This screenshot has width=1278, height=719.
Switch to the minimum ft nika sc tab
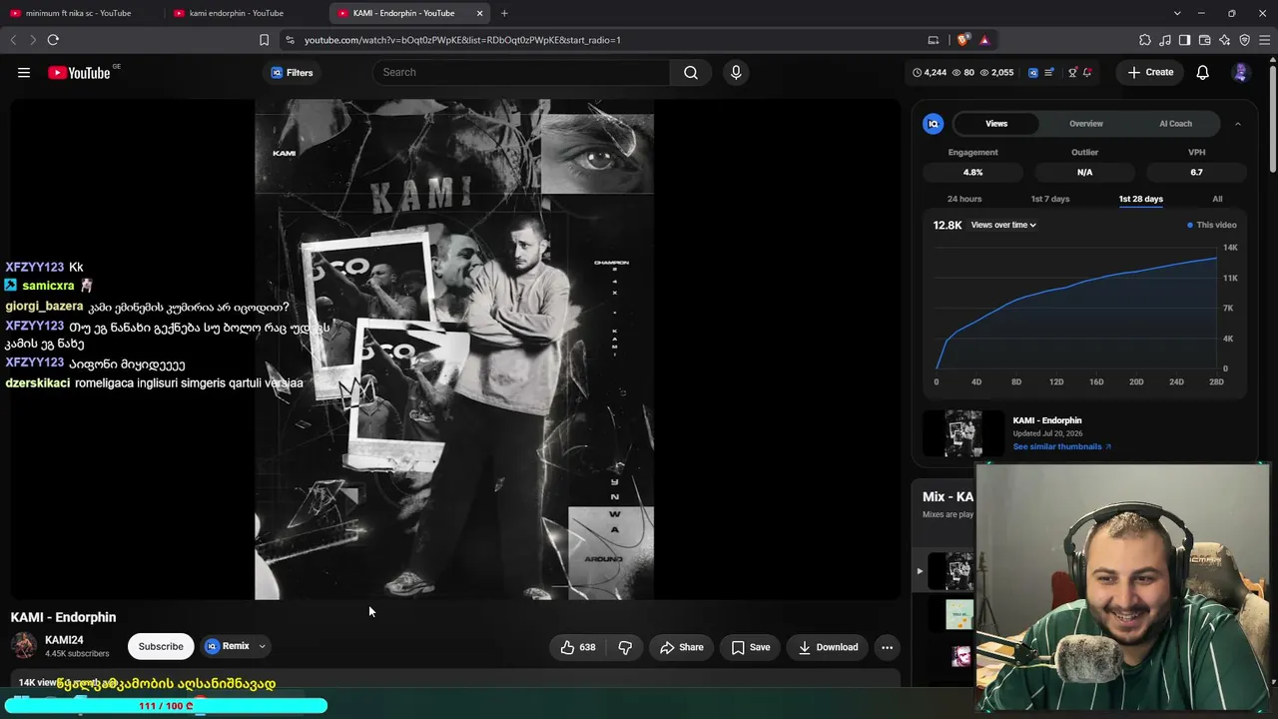(x=79, y=13)
